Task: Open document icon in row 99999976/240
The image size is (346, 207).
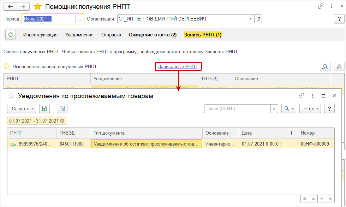Action: click(13, 144)
